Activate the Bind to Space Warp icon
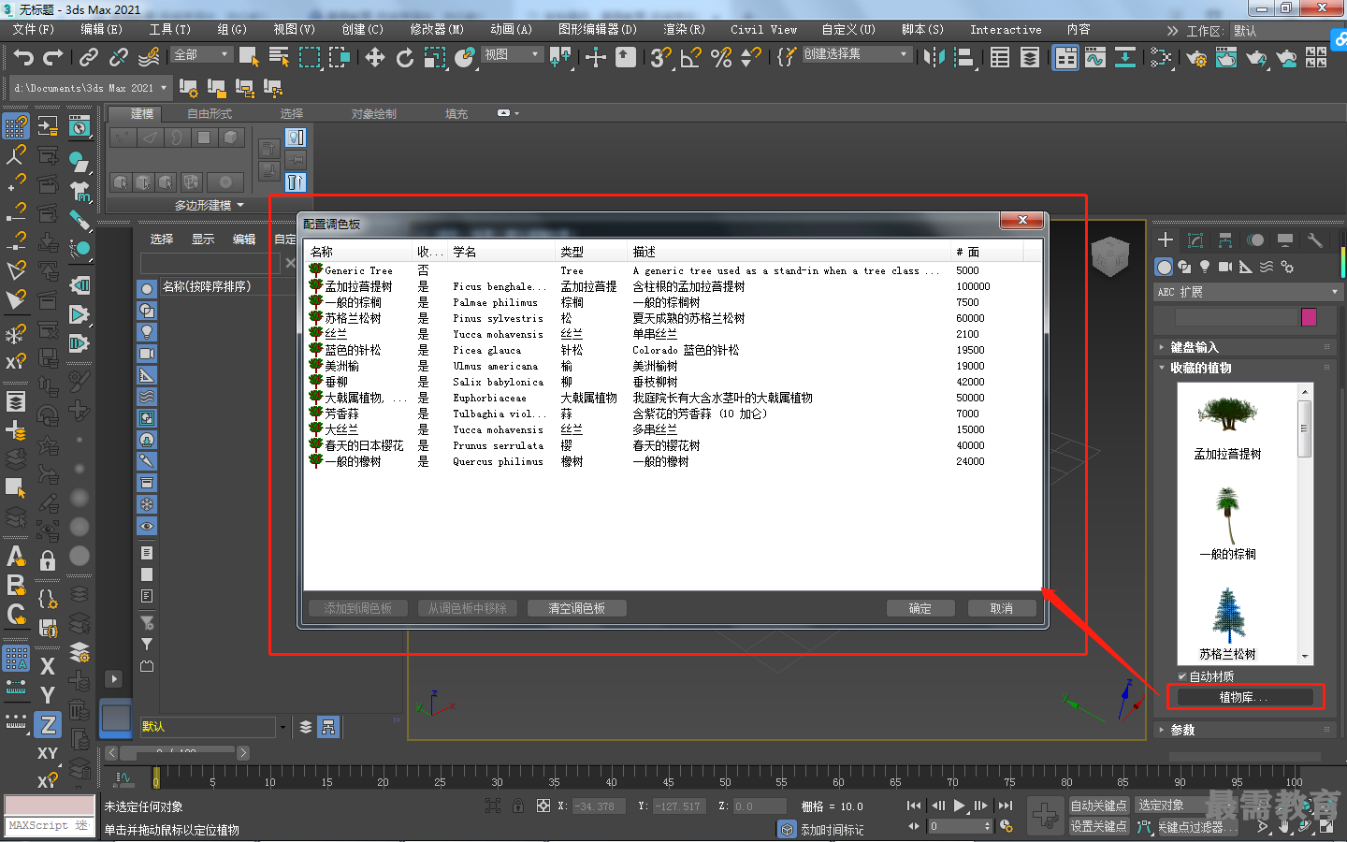 tap(149, 58)
